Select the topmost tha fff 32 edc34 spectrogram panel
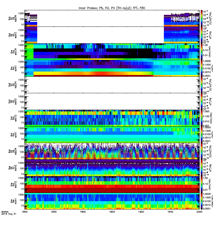This screenshot has width=213, height=228. [x=112, y=18]
